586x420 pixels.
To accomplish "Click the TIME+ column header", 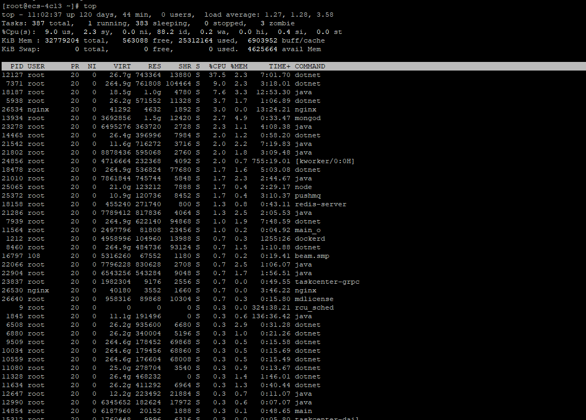I will tap(280, 66).
